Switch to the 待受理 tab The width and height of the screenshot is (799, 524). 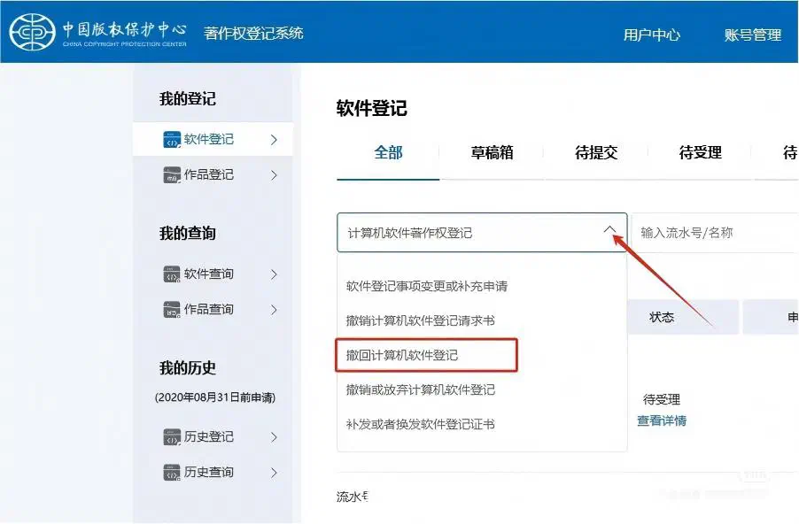pos(701,153)
